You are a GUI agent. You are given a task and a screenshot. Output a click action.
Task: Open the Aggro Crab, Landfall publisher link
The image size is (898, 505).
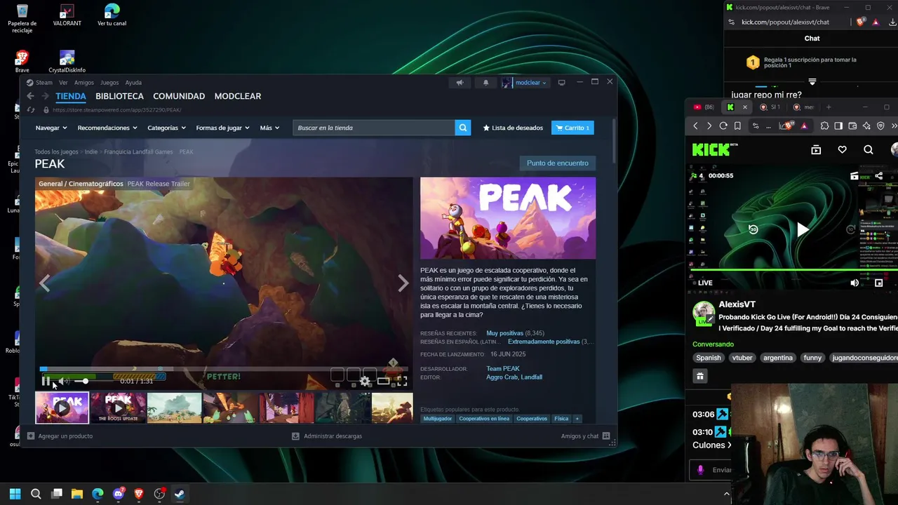(514, 377)
